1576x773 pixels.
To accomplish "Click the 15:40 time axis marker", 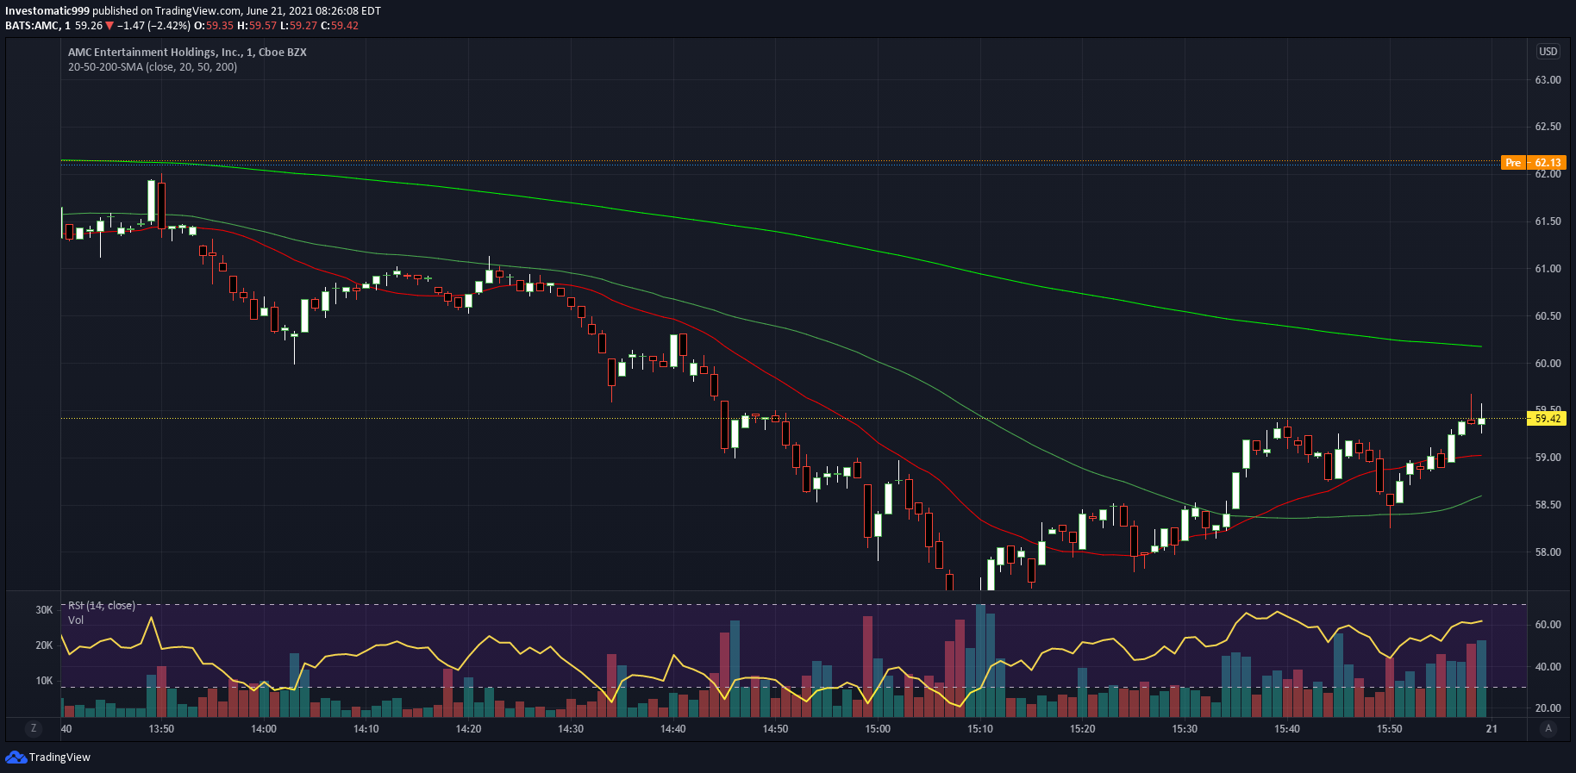I will click(1287, 729).
